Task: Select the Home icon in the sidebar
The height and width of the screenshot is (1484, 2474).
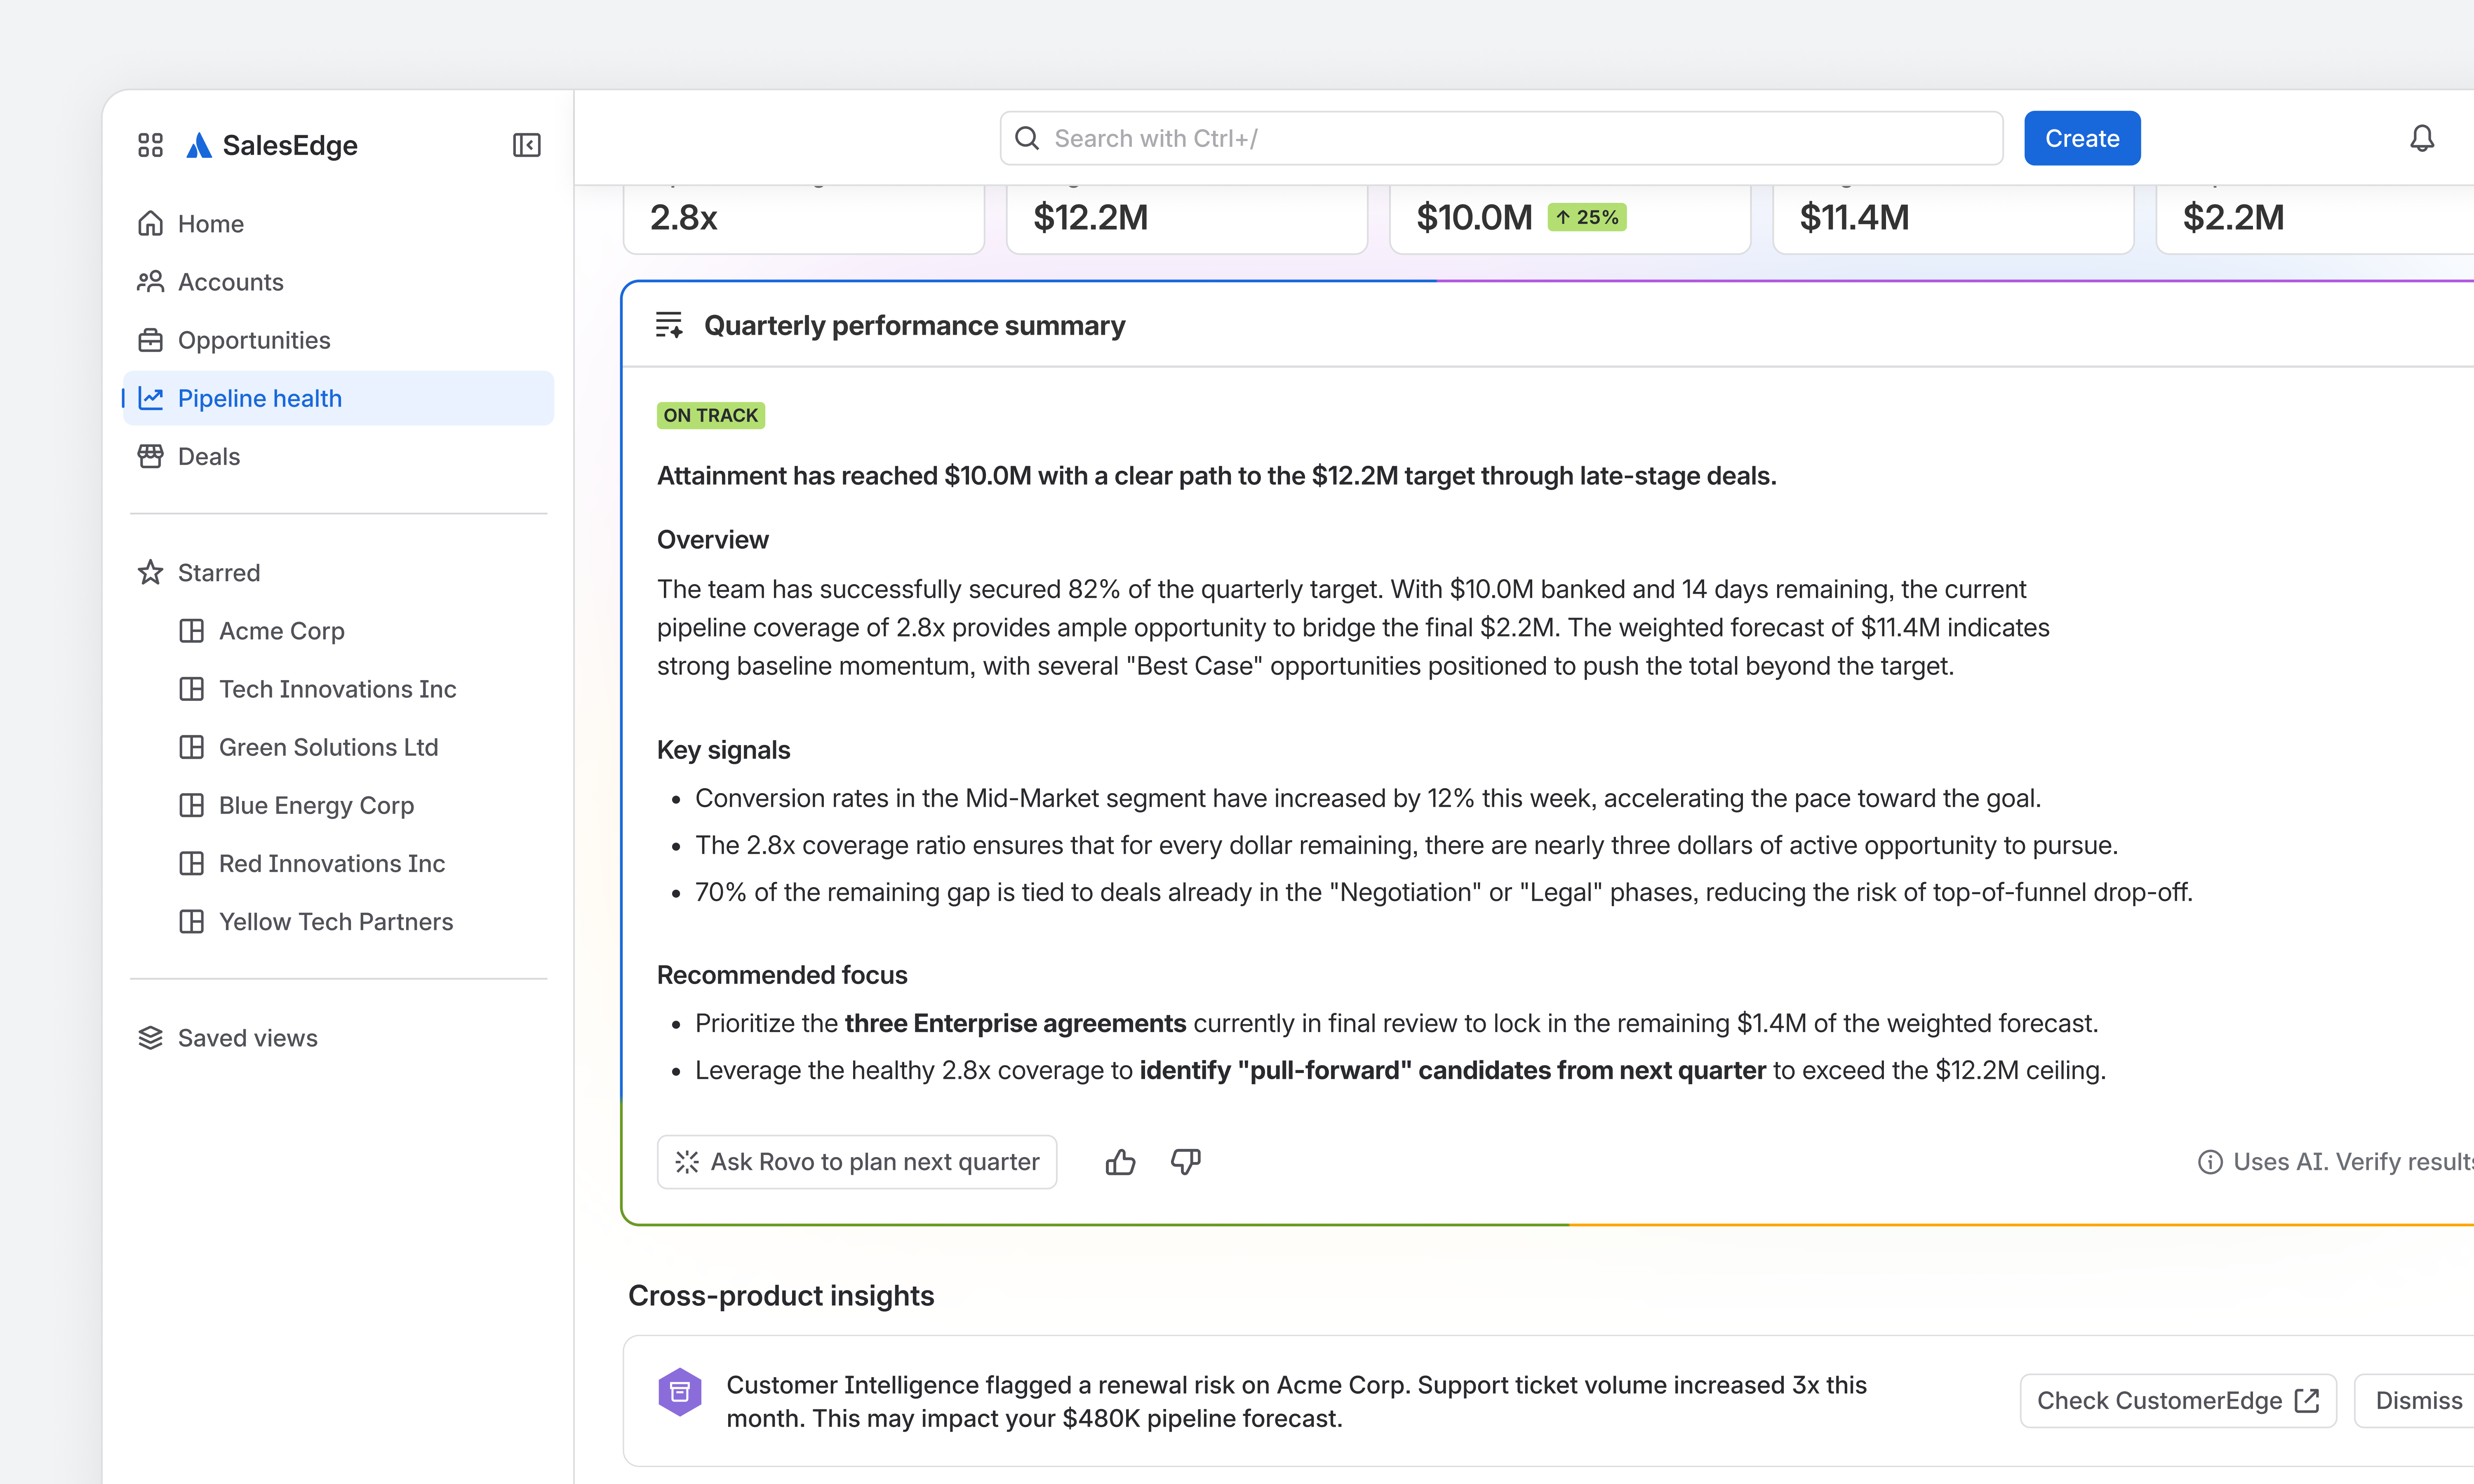Action: [x=151, y=223]
